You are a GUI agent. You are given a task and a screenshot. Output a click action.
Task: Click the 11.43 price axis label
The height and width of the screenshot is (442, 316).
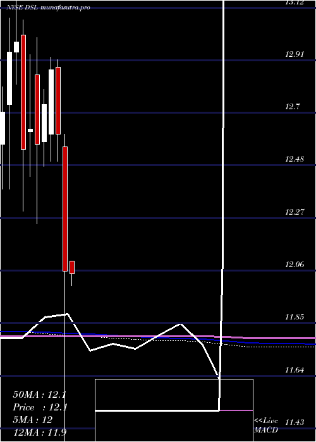(295, 422)
